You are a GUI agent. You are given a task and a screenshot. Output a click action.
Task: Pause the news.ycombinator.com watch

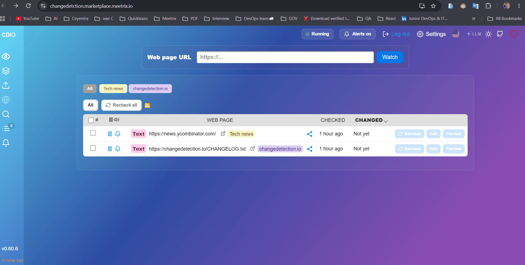(110, 134)
